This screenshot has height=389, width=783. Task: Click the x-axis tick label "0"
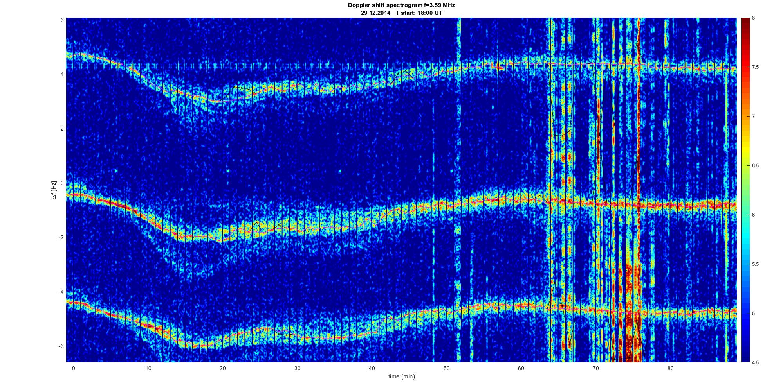pos(73,368)
